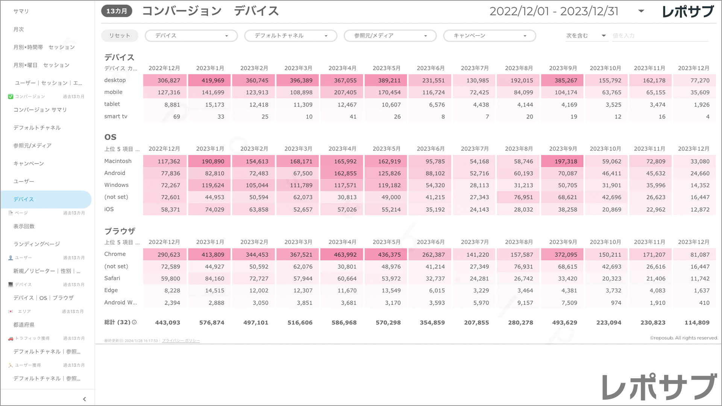Go to サマリ page in sidebar
The image size is (722, 406).
pos(21,11)
